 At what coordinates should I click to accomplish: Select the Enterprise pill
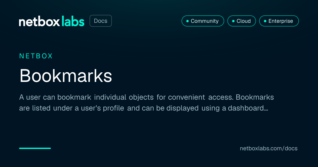[x=279, y=21]
